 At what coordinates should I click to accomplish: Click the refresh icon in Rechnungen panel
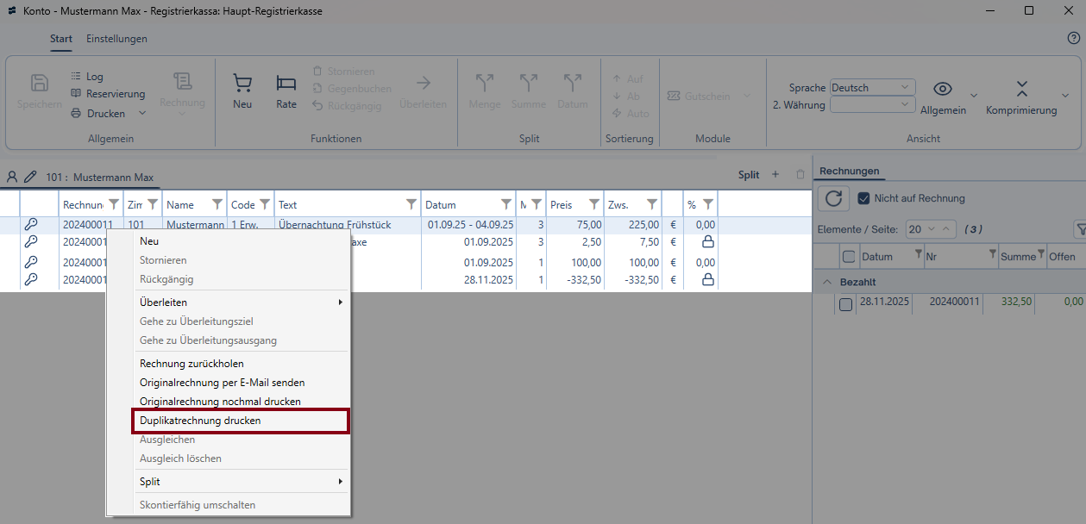833,198
